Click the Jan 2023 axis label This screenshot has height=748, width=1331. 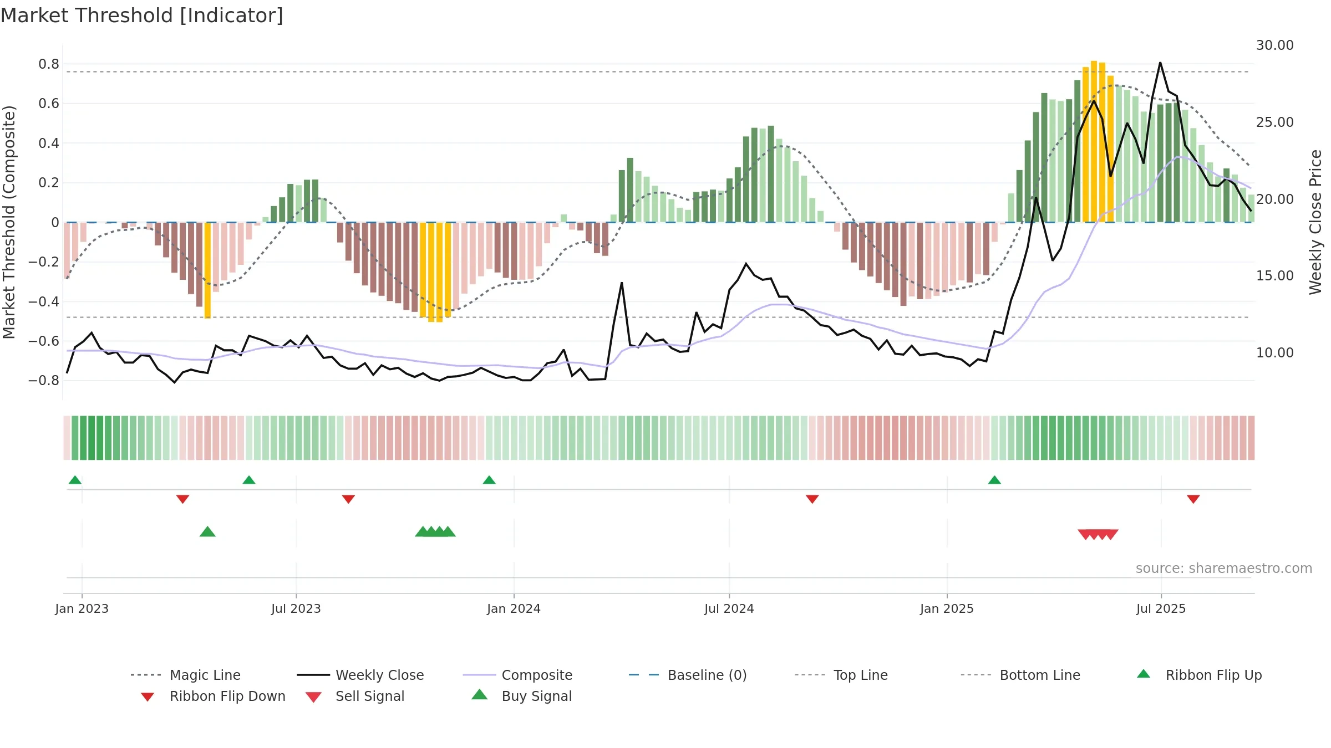tap(82, 609)
